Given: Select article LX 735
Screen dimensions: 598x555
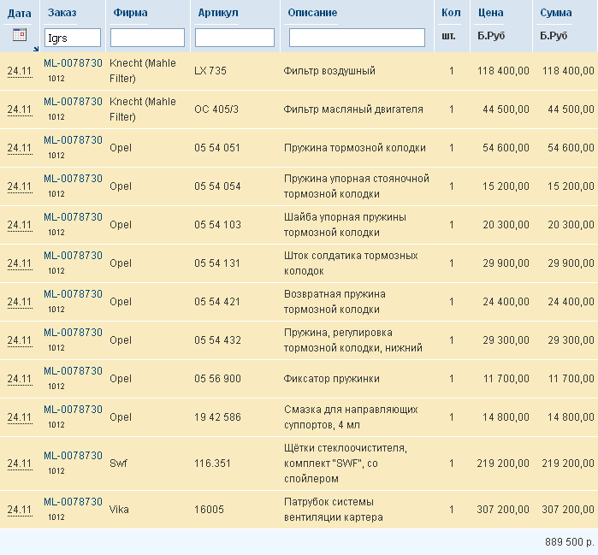Looking at the screenshot, I should tap(210, 71).
